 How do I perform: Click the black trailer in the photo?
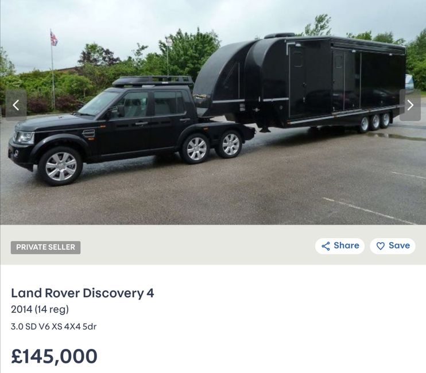(299, 83)
